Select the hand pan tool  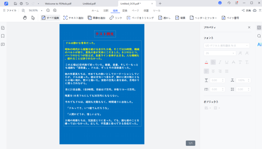pos(25,18)
